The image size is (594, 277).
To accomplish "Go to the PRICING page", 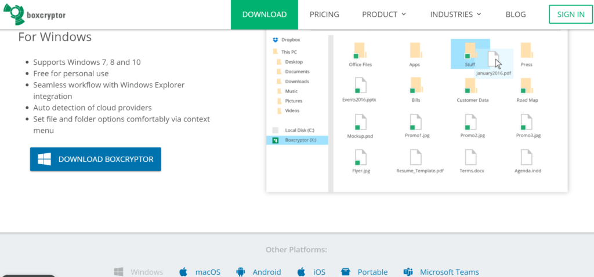I will click(x=324, y=14).
